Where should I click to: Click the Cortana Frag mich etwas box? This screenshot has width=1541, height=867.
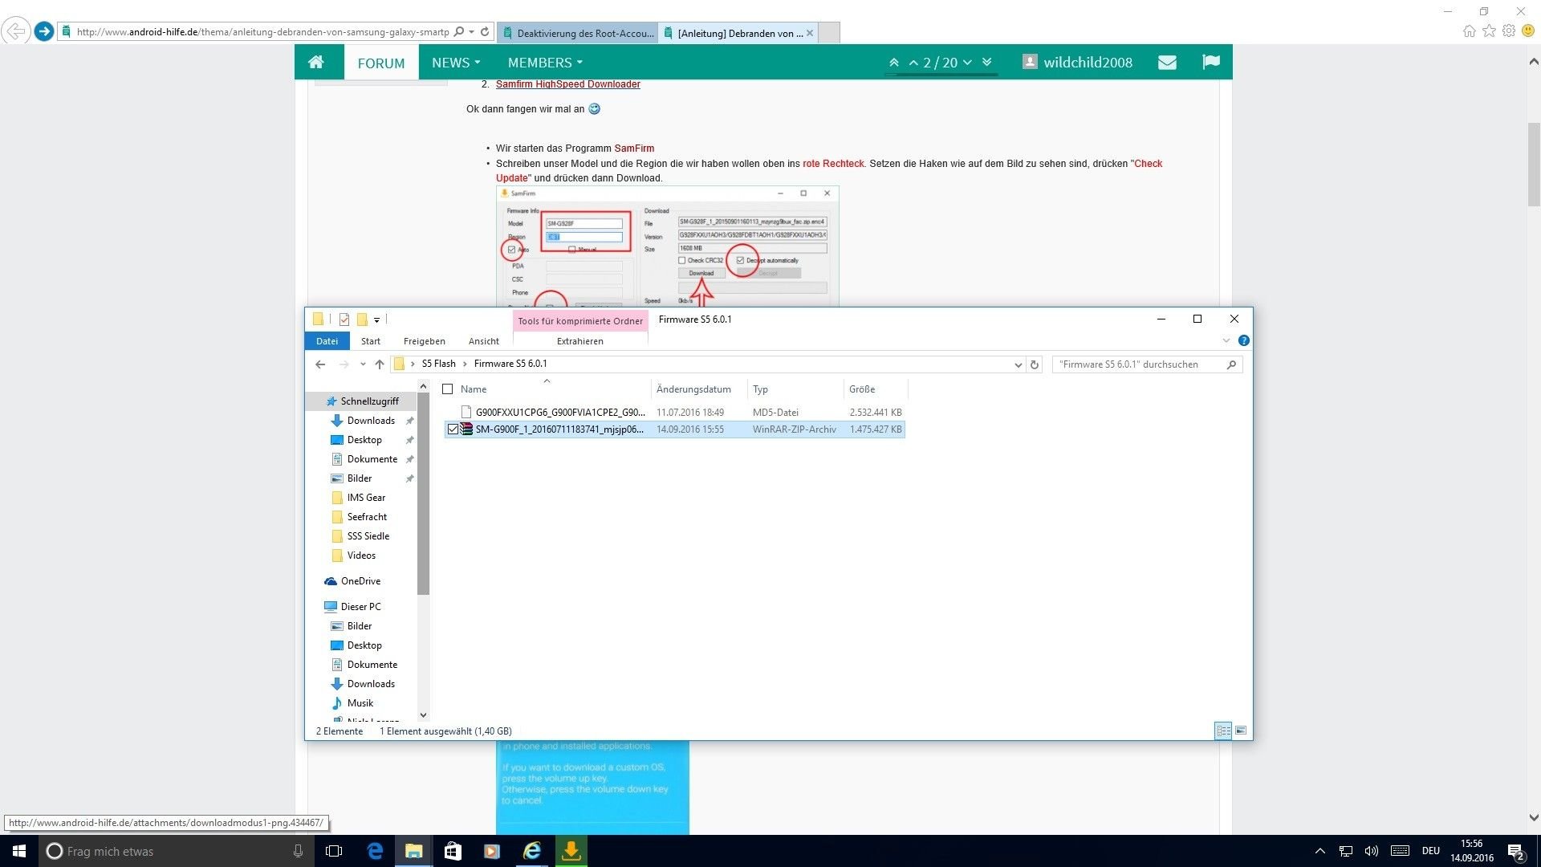coord(175,851)
